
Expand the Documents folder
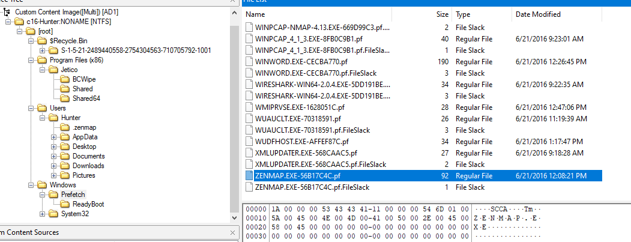click(x=53, y=156)
